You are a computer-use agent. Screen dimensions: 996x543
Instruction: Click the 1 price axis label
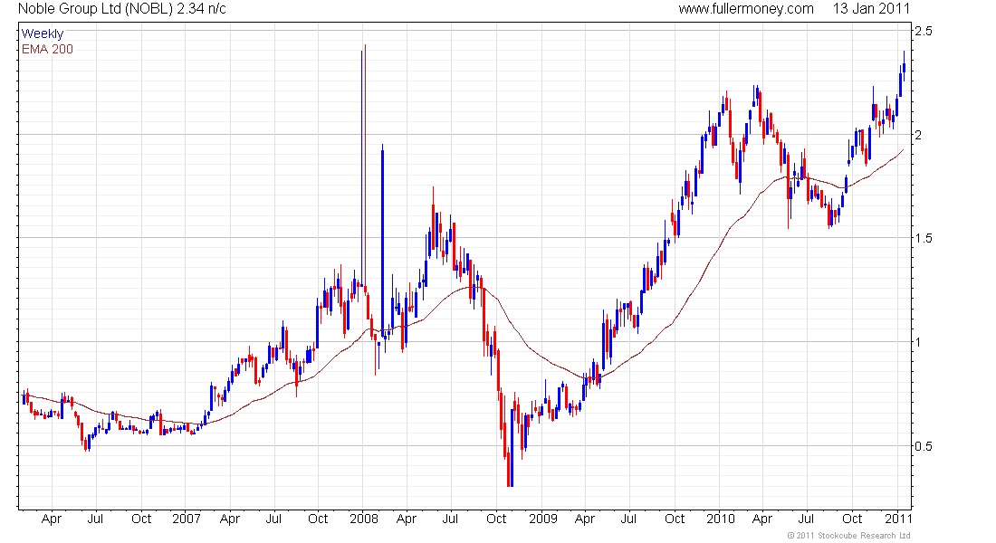918,342
